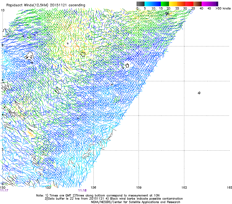Click the longitude 162 axis label
Image resolution: width=232 pixels, height=204 pixels.
[x=184, y=188]
